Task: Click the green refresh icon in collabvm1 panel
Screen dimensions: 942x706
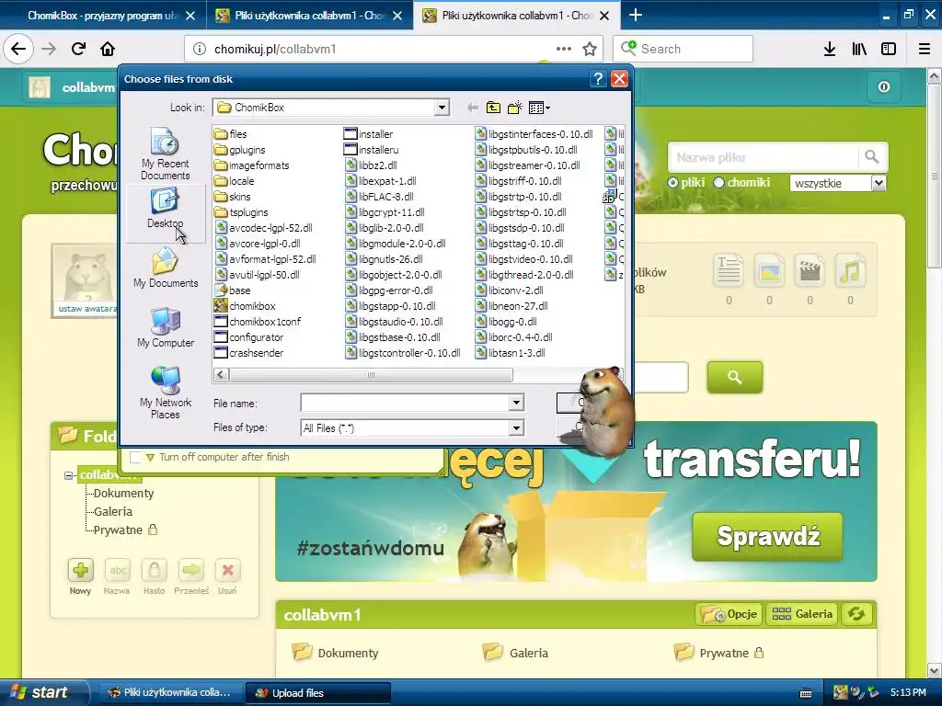Action: [x=856, y=614]
